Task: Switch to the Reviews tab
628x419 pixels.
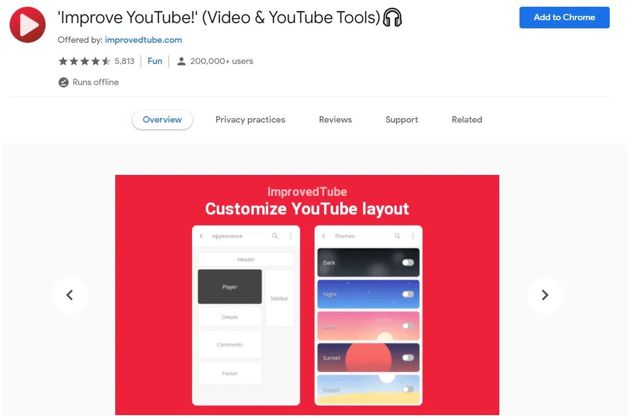Action: [x=335, y=120]
